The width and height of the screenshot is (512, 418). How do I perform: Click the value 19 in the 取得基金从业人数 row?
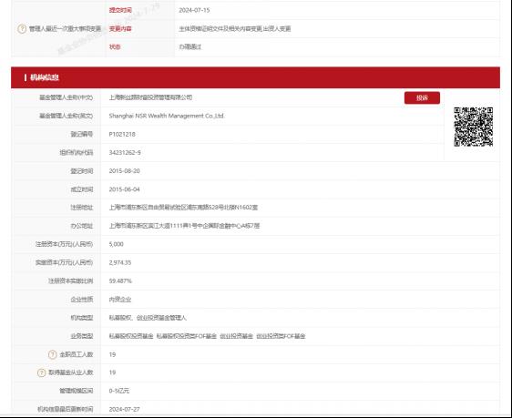(112, 372)
